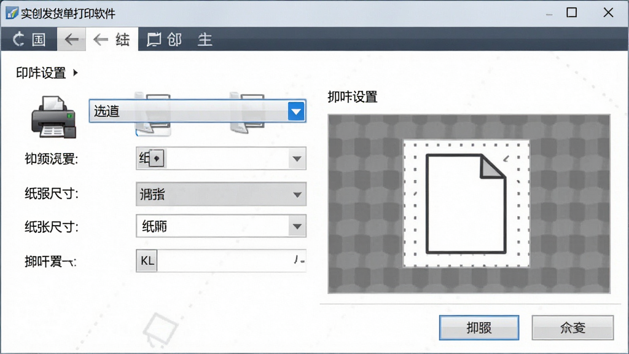The image size is (629, 354).
Task: Click the refresh arrow icon in the toolbar
Action: pos(18,39)
